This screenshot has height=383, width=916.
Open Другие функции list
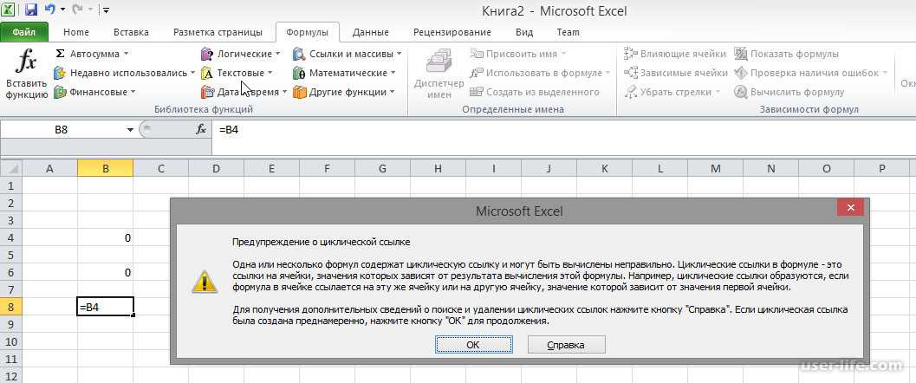coord(344,92)
